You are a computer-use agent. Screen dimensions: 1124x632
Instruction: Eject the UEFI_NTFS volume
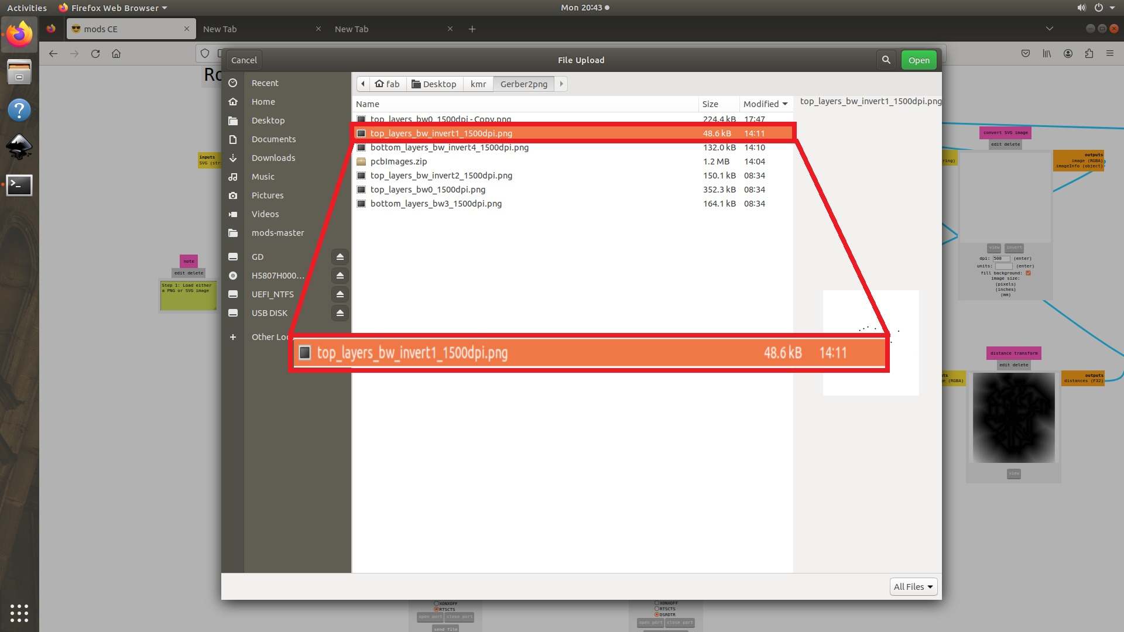(x=340, y=294)
